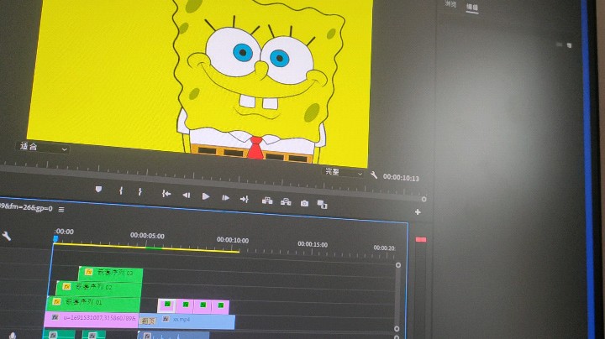
Task: Click fx badge on 嵌套序列 03
Action: point(89,272)
